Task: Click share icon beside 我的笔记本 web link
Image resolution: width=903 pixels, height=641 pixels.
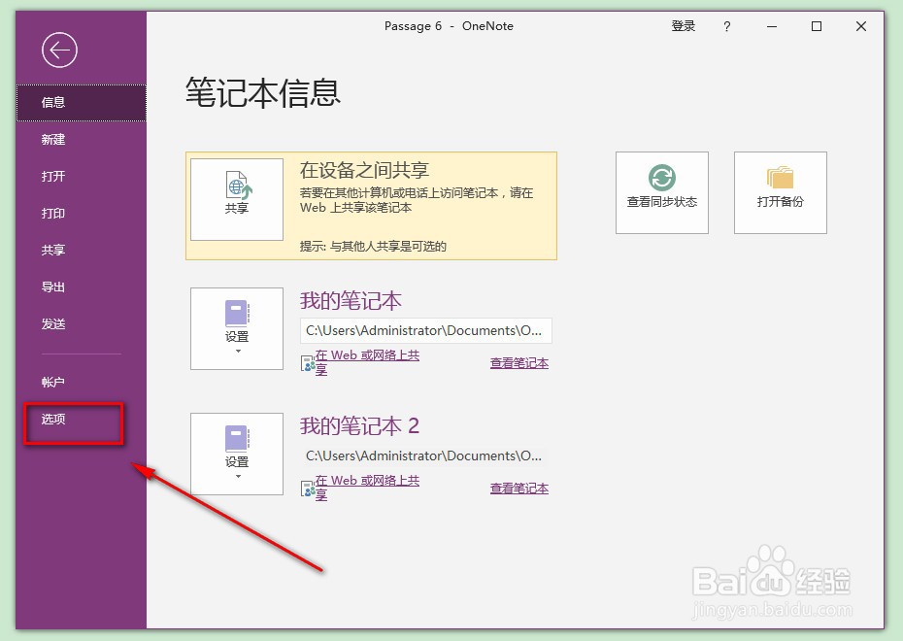Action: point(308,363)
